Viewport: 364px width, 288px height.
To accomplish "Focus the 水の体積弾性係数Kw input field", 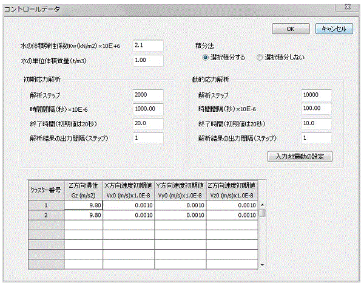I will [x=148, y=46].
